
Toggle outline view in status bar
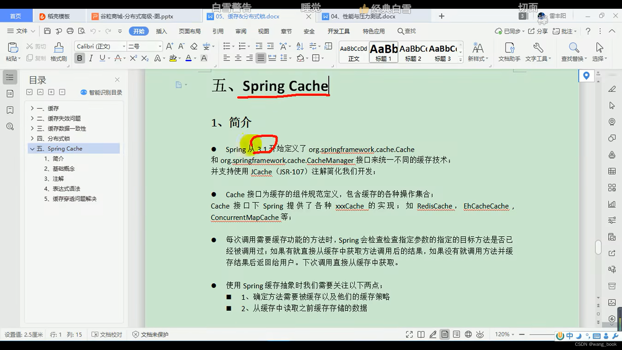(x=456, y=334)
